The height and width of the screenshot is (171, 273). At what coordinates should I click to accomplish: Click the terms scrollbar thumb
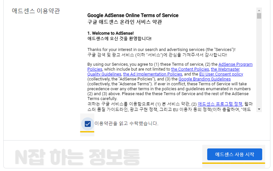259,16
